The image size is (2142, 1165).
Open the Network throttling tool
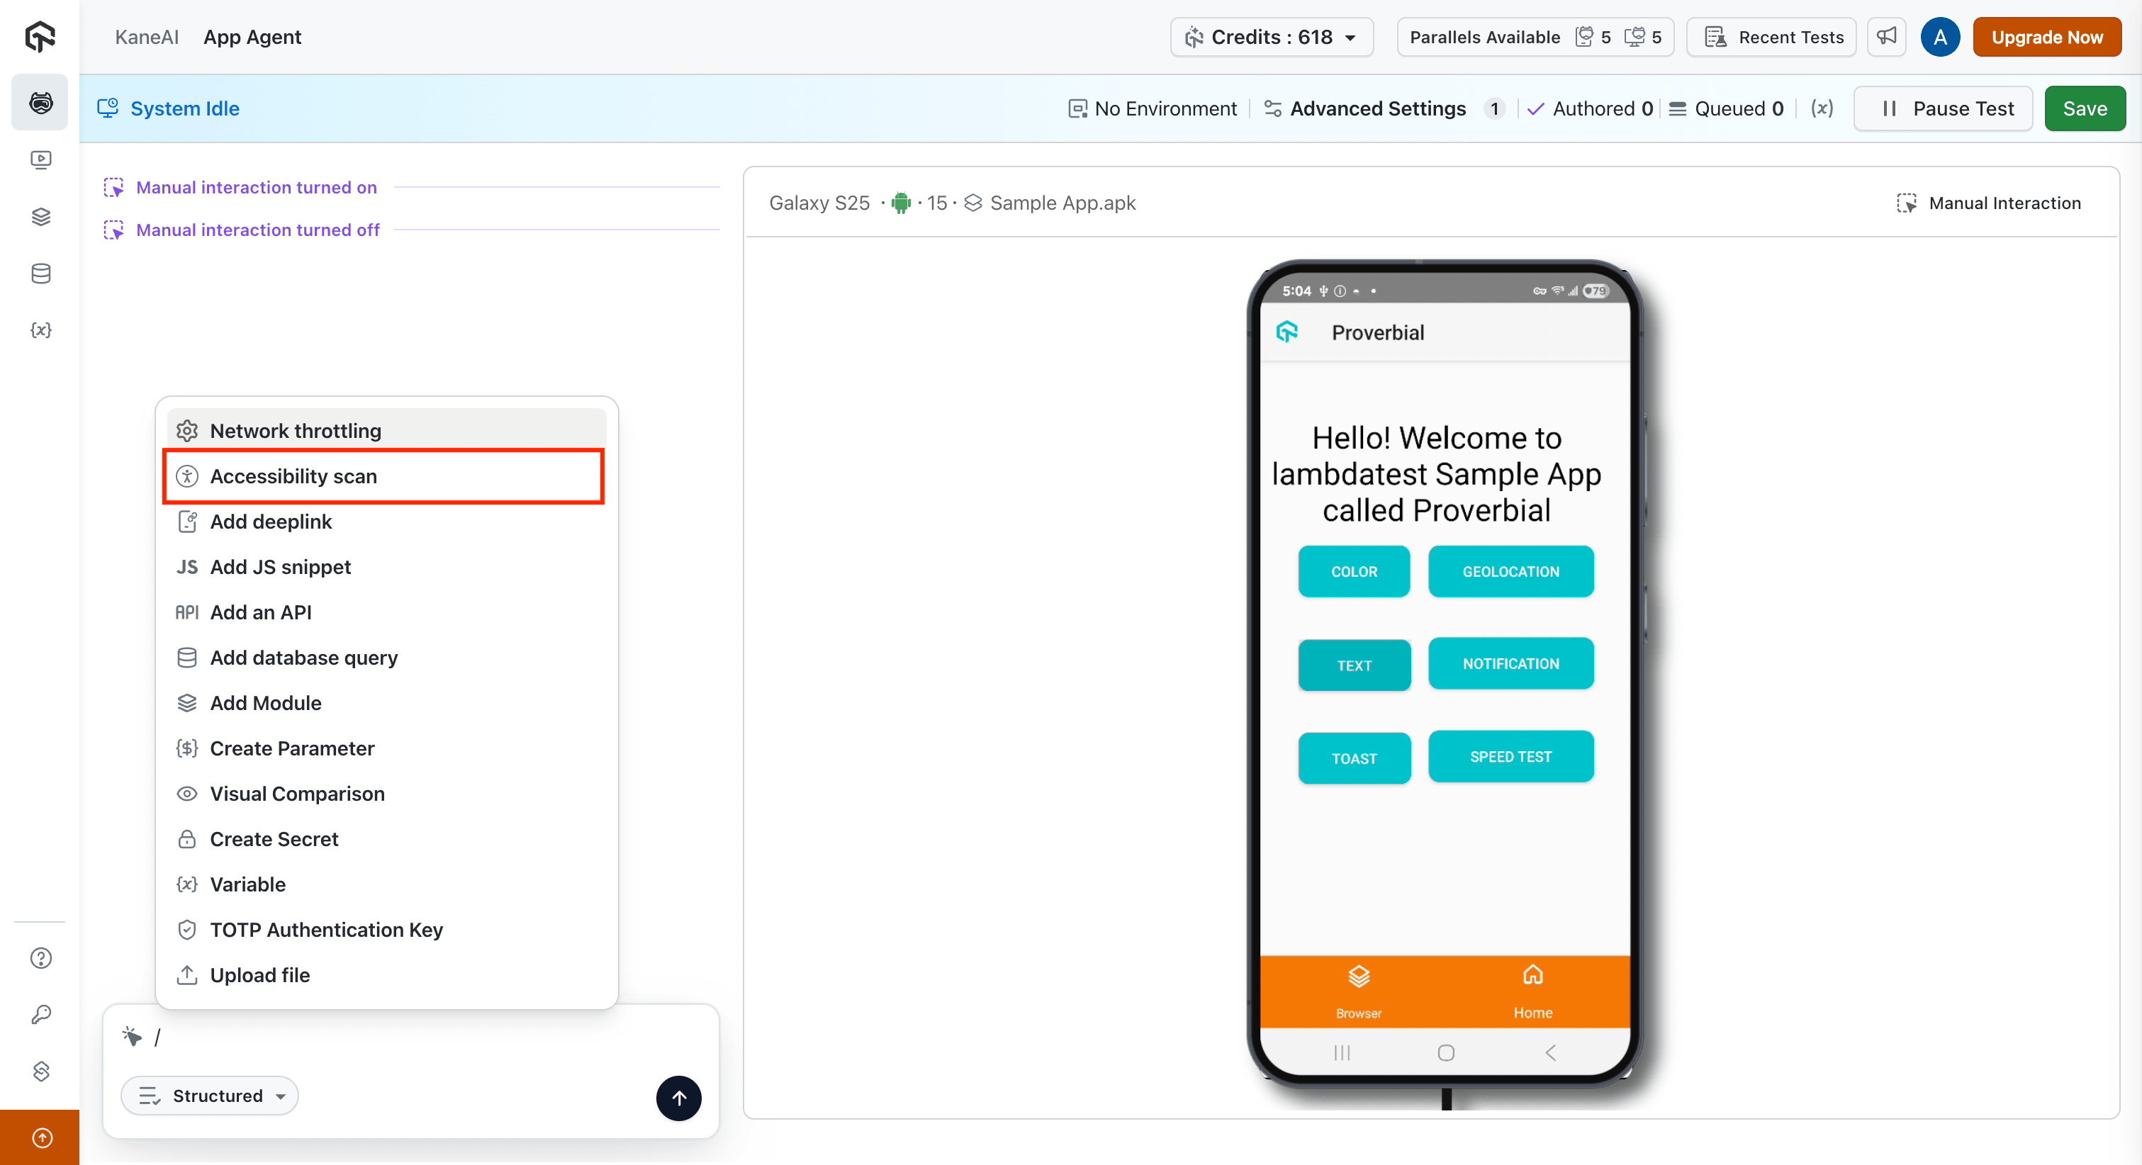point(295,430)
